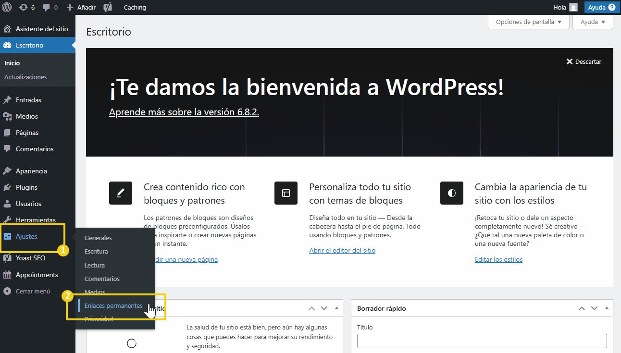Click the user avatar next to Hola
Image resolution: width=621 pixels, height=353 pixels.
coord(573,7)
